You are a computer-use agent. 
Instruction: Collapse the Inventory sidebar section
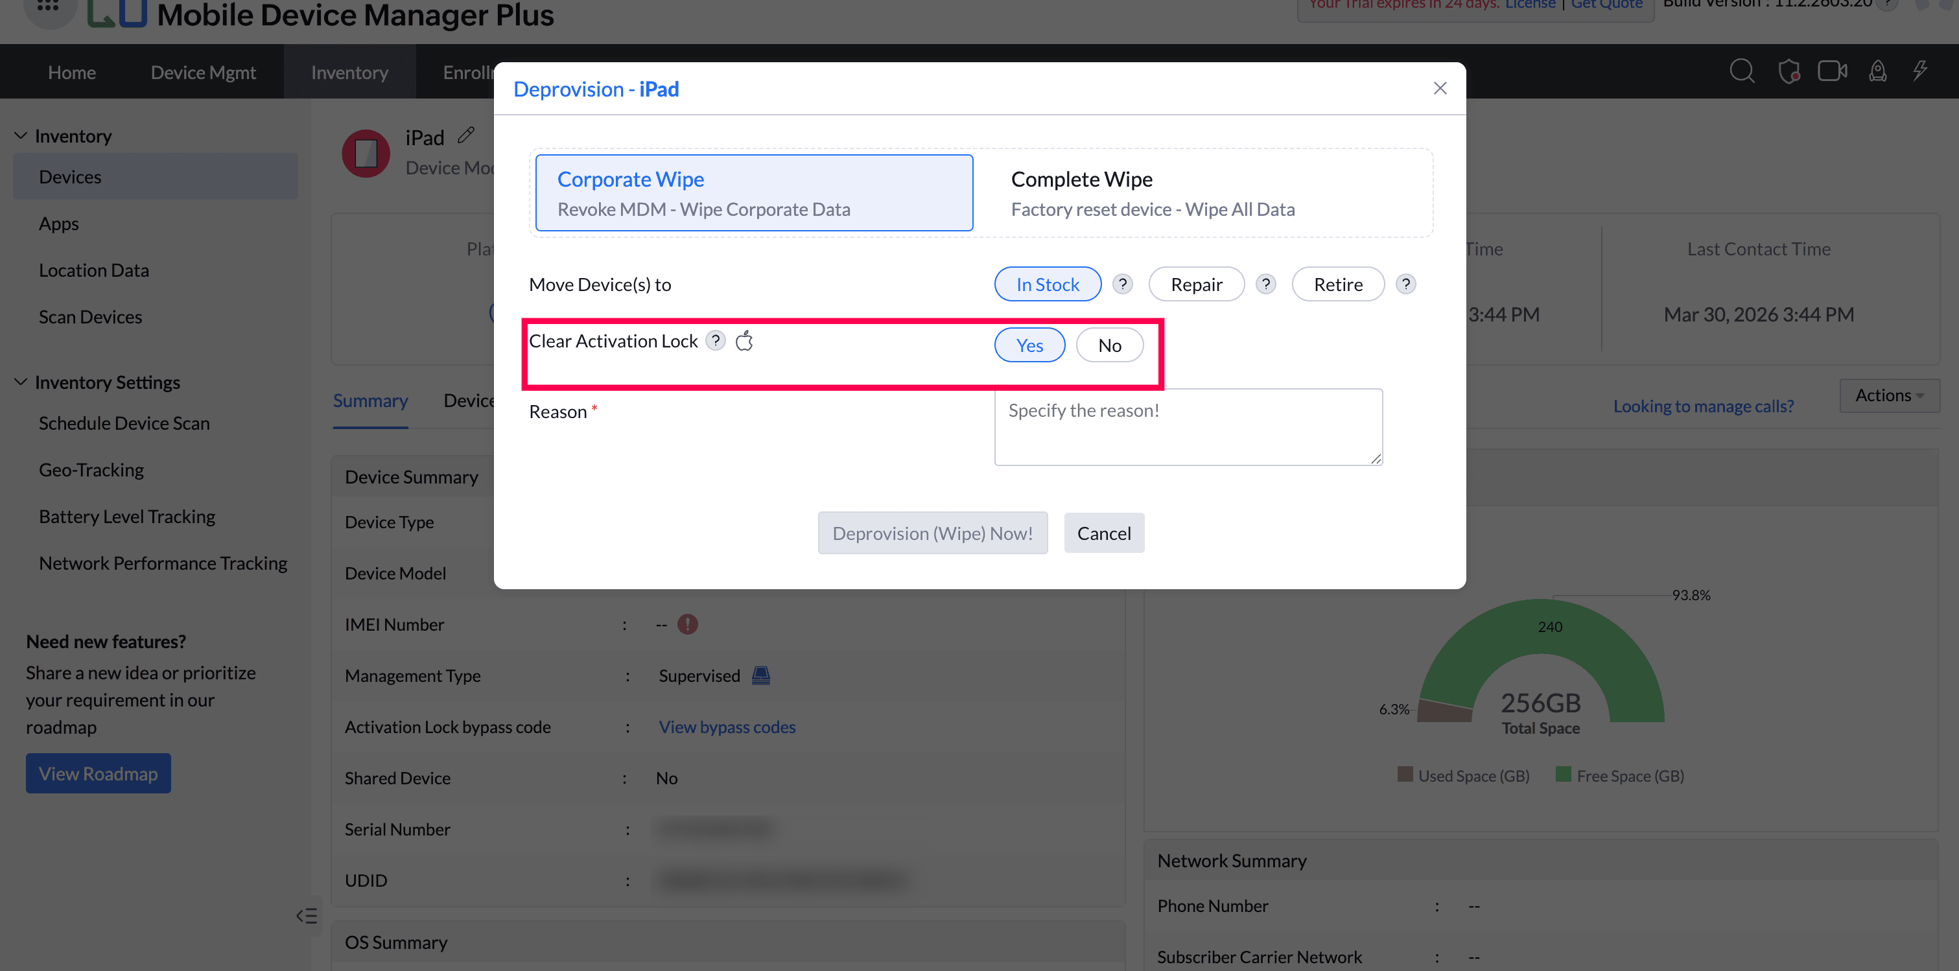[21, 136]
